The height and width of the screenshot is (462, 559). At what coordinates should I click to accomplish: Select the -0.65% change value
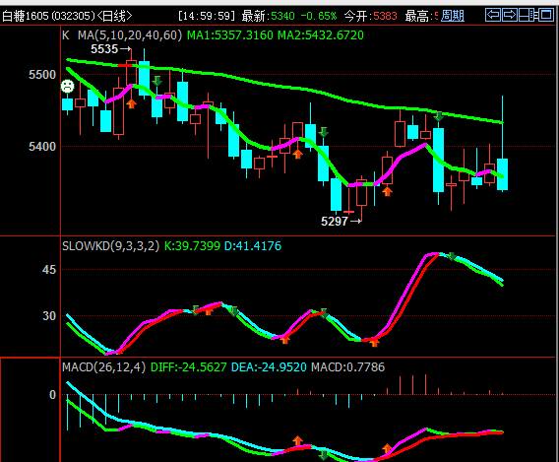click(x=318, y=16)
